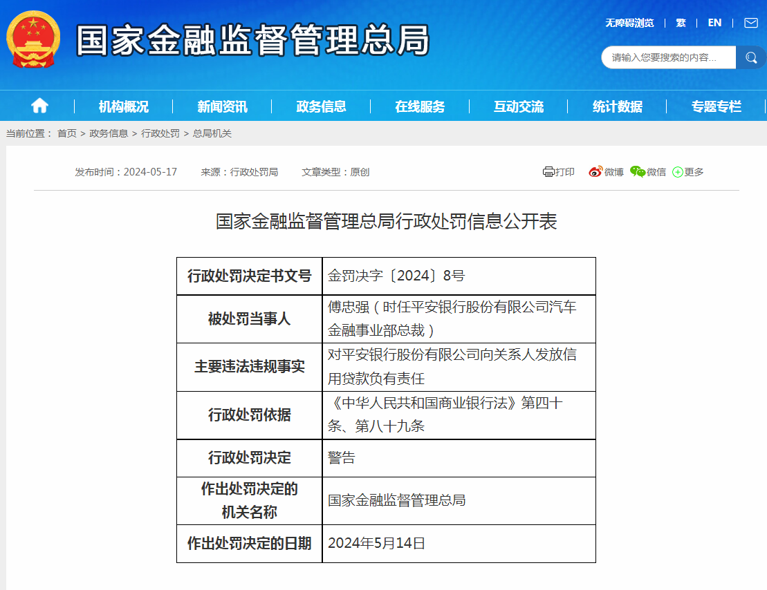767x590 pixels.
Task: Click row label 主要违法违规事实
Action: pyautogui.click(x=250, y=367)
